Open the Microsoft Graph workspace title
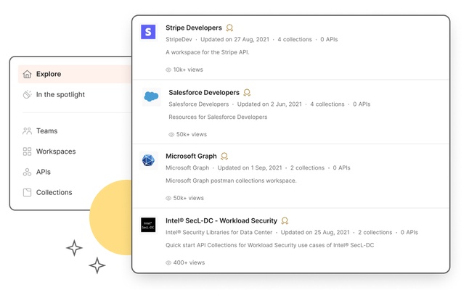The image size is (469, 290). pyautogui.click(x=191, y=156)
